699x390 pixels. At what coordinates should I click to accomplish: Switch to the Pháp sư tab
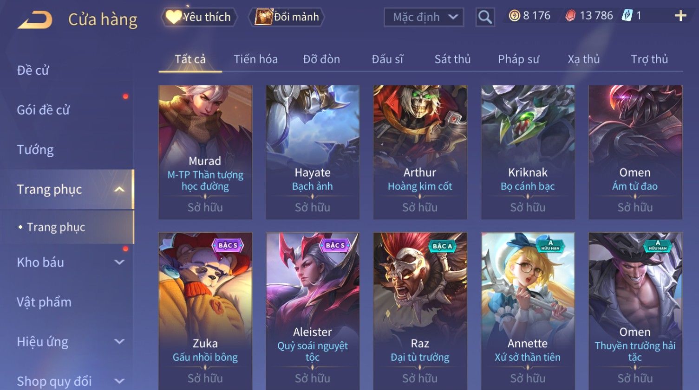tap(518, 59)
